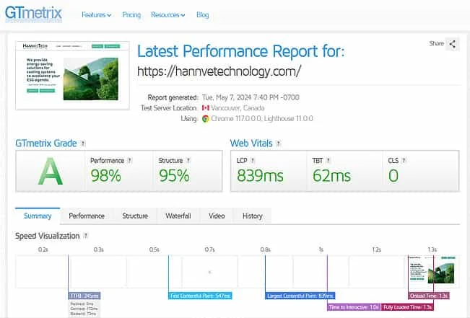The width and height of the screenshot is (470, 318).
Task: Click the First Contentful Paint marker label
Action: [200, 296]
